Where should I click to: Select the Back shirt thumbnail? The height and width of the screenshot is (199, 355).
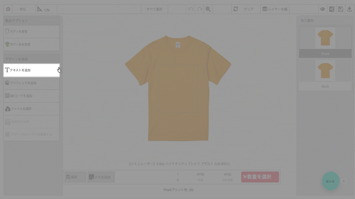325,71
